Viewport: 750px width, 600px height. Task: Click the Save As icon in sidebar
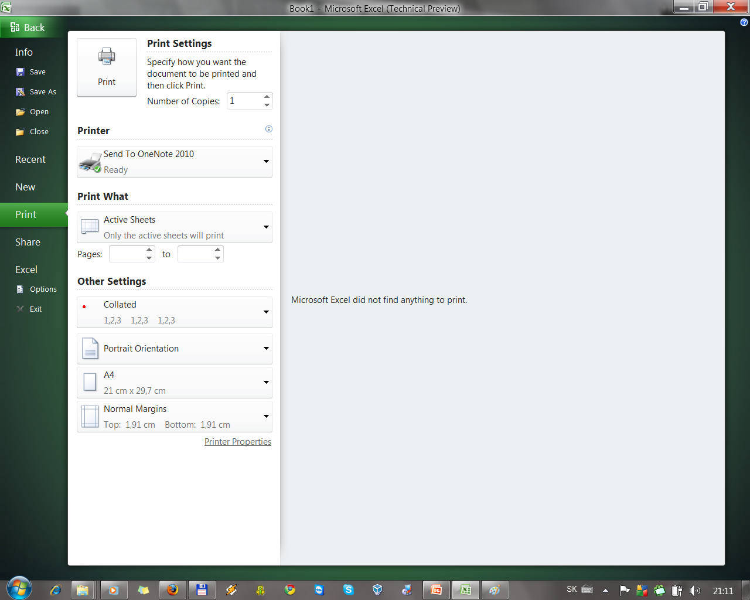[x=20, y=92]
